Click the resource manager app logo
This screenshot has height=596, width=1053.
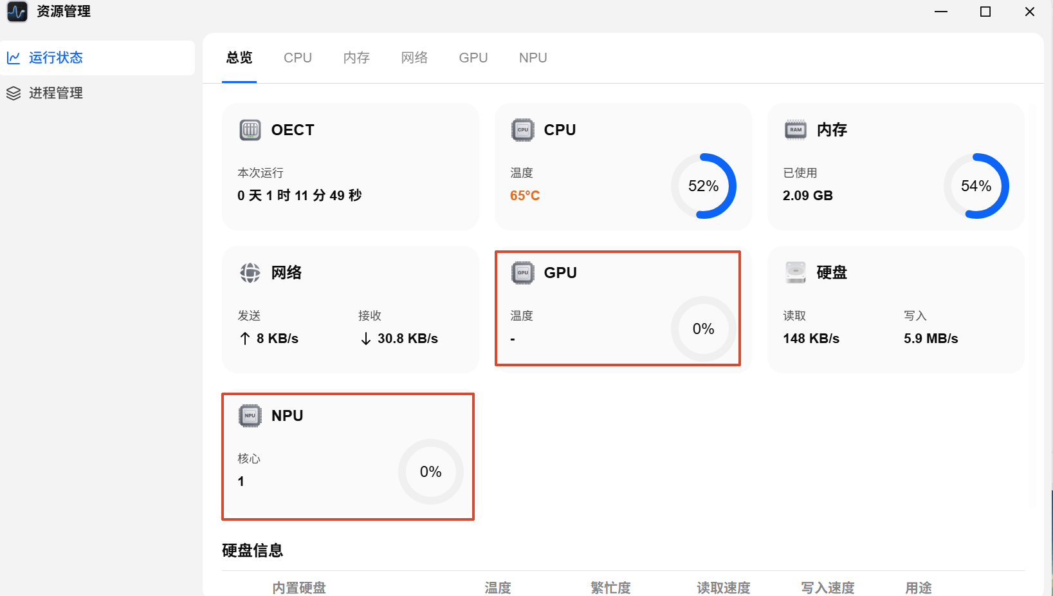click(x=17, y=12)
